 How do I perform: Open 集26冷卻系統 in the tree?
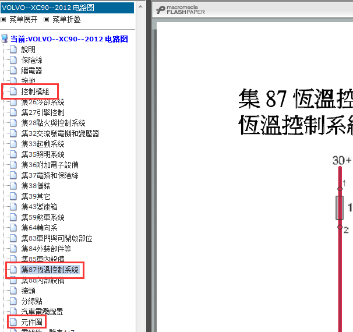coord(43,102)
